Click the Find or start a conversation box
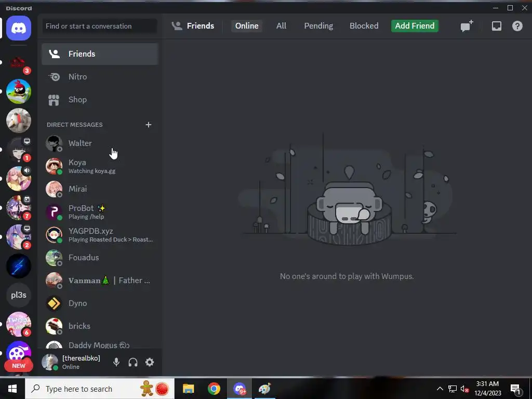 coord(99,26)
